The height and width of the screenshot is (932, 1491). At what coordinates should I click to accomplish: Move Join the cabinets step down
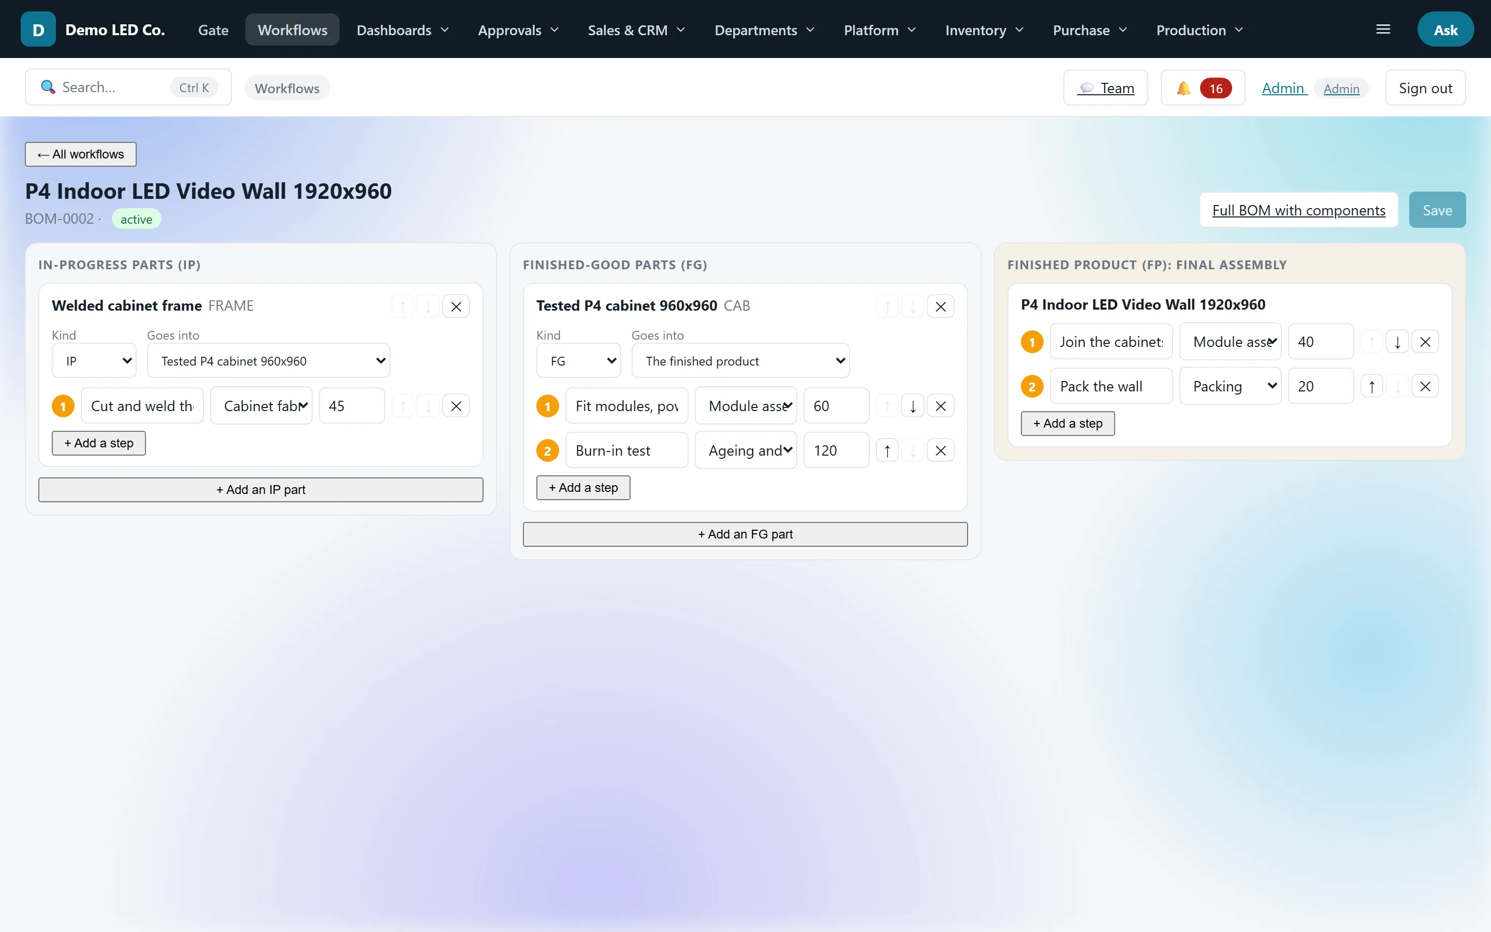tap(1397, 342)
